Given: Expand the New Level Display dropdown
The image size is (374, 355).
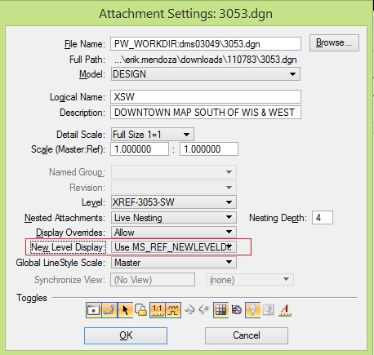Looking at the screenshot, I should click(x=174, y=247).
